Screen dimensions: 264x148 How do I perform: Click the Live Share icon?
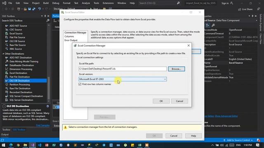pos(240,9)
